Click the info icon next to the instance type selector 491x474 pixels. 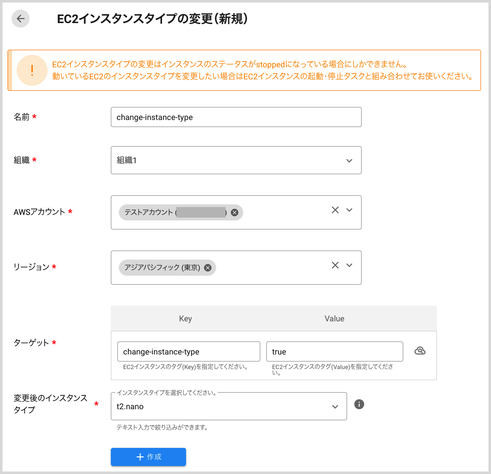(359, 404)
